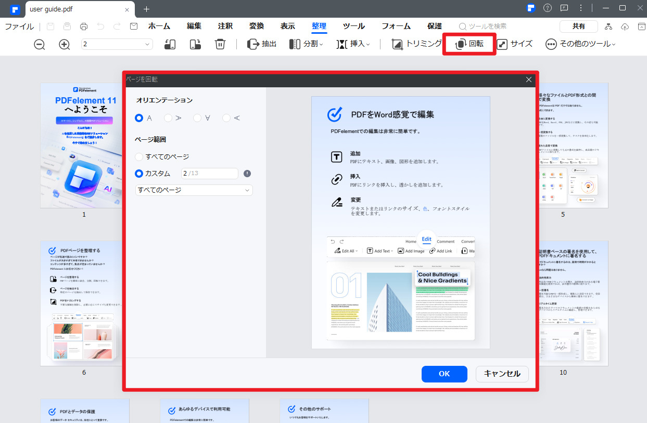Image resolution: width=647 pixels, height=423 pixels.
Task: Click the キャンセル button
Action: click(x=502, y=374)
